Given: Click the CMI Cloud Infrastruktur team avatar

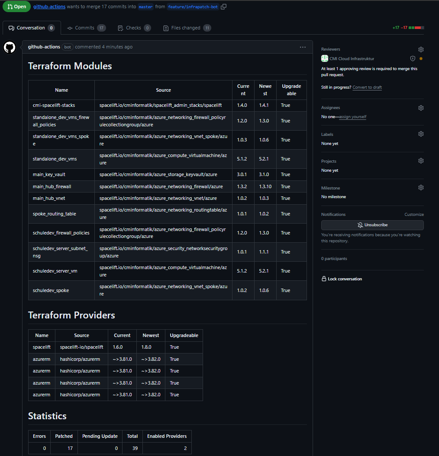Looking at the screenshot, I should 325,58.
